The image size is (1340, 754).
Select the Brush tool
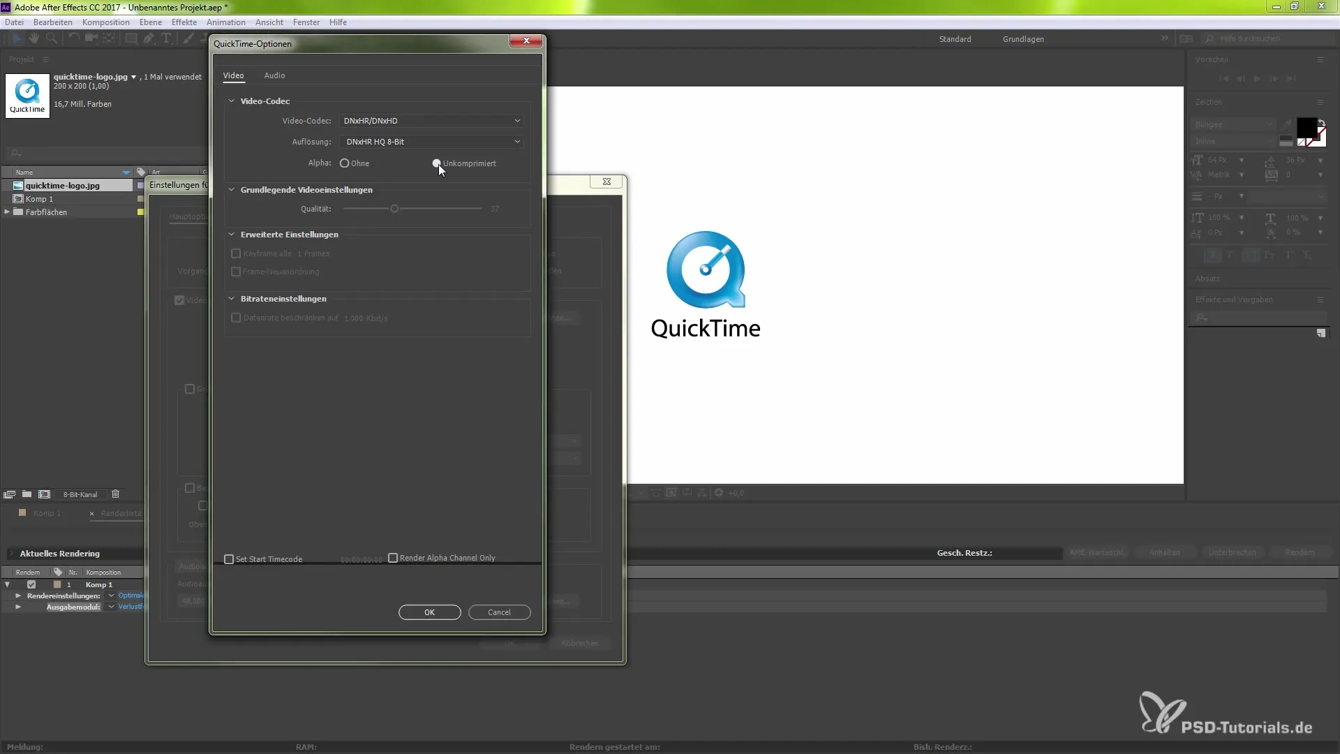point(188,38)
